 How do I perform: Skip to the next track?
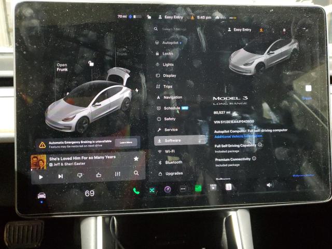[60, 176]
